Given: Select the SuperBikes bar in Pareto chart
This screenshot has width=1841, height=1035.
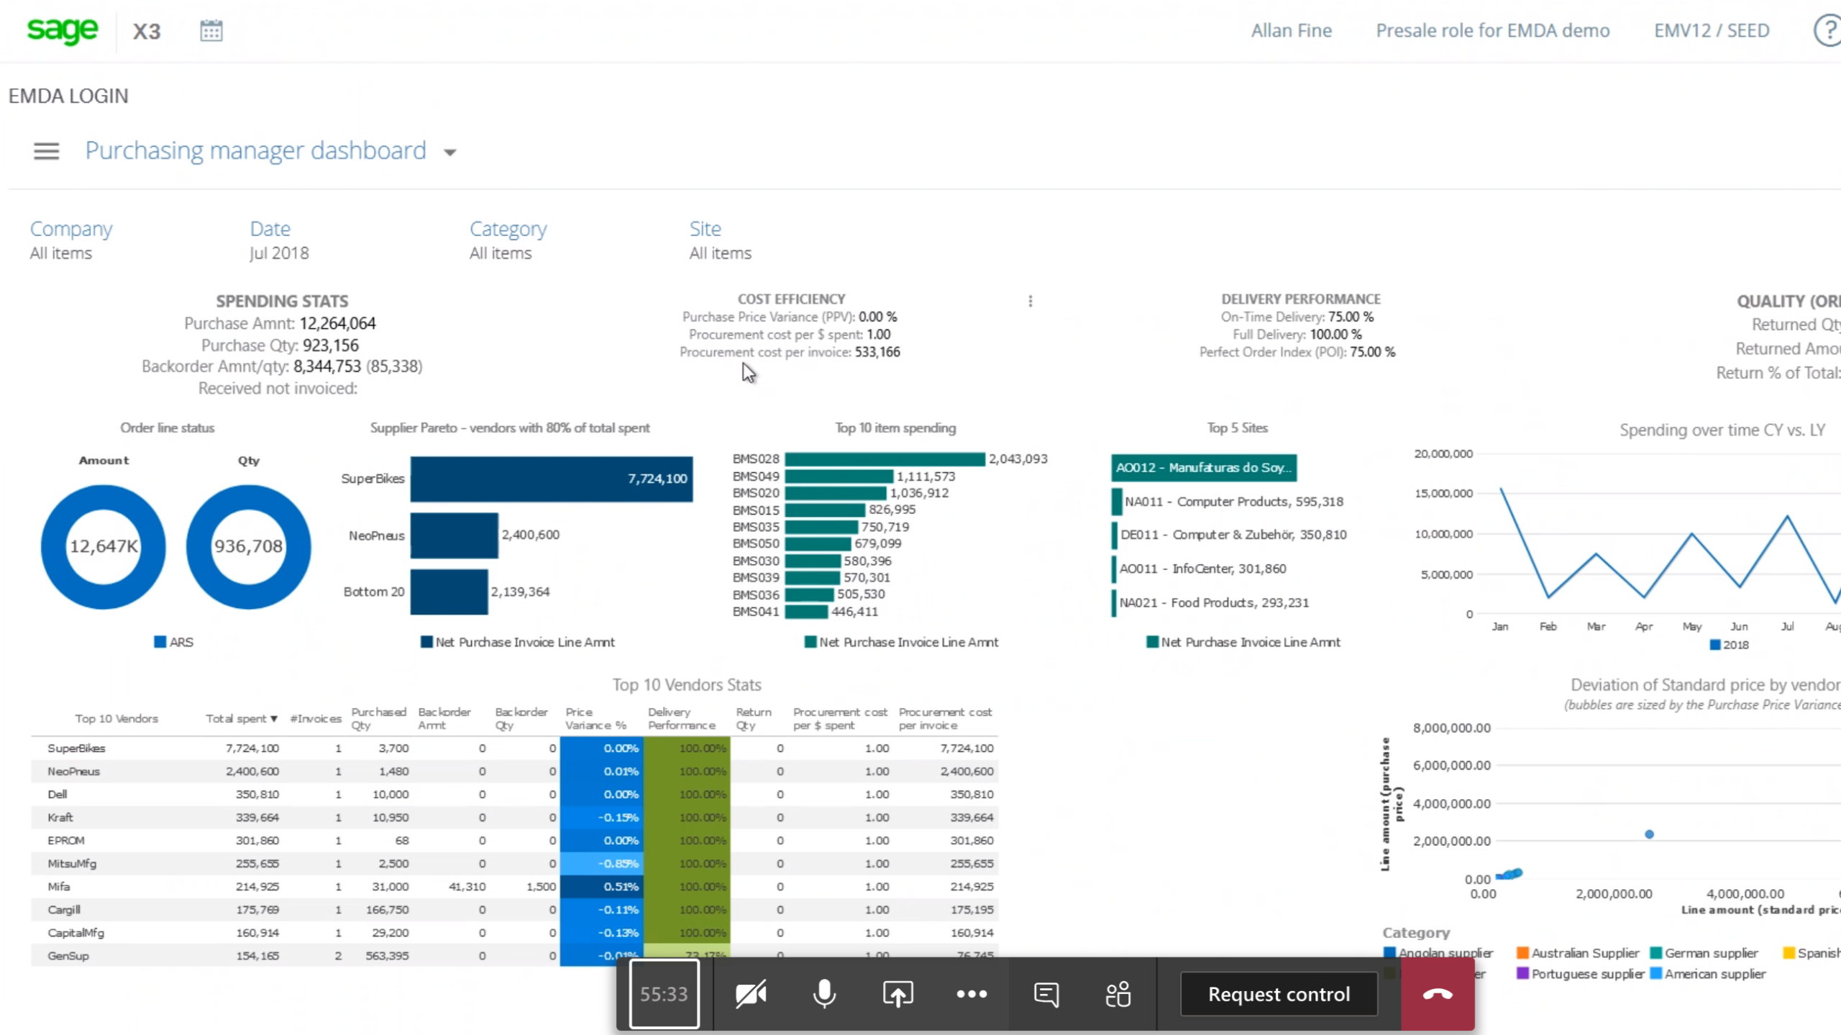Looking at the screenshot, I should (552, 479).
